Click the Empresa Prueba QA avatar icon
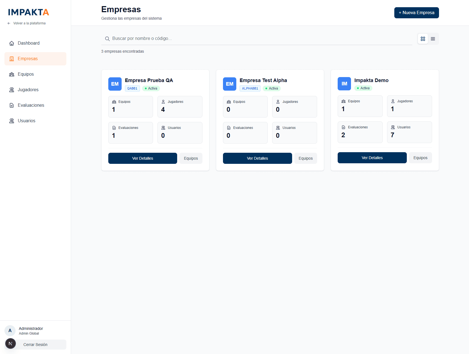Screen dimensions: 469x354 115,84
